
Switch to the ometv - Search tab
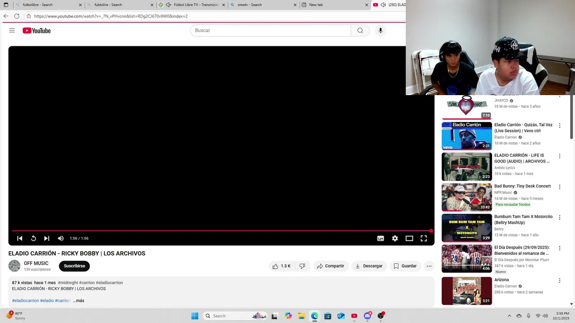point(263,5)
